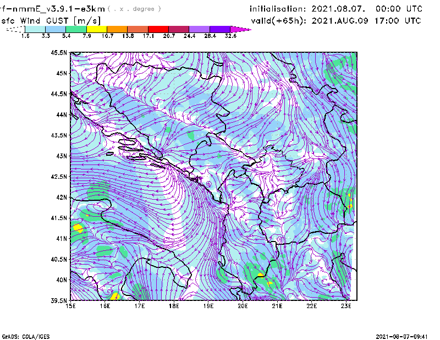
Task: Click the longitude label 20E
Action: point(243,306)
